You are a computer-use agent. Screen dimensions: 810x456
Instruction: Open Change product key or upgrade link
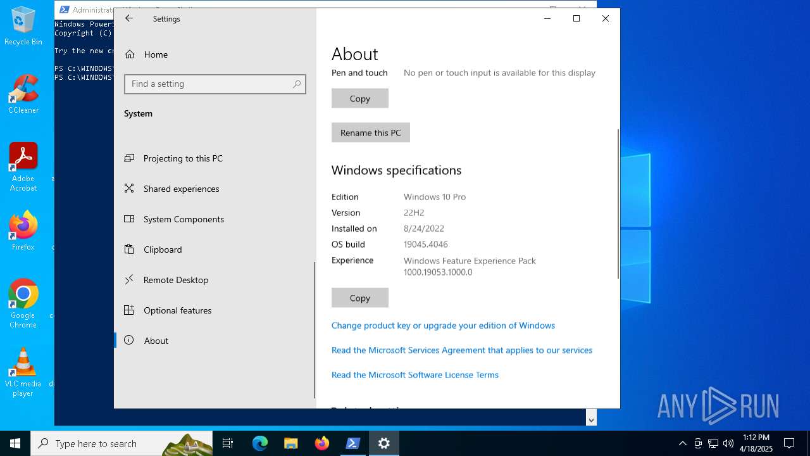pos(443,326)
